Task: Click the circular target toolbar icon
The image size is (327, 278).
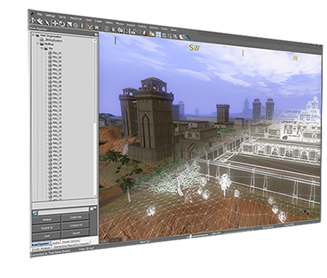Action: 76,25
